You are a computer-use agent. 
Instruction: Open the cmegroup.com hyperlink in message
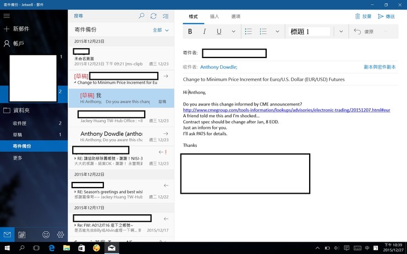point(287,110)
